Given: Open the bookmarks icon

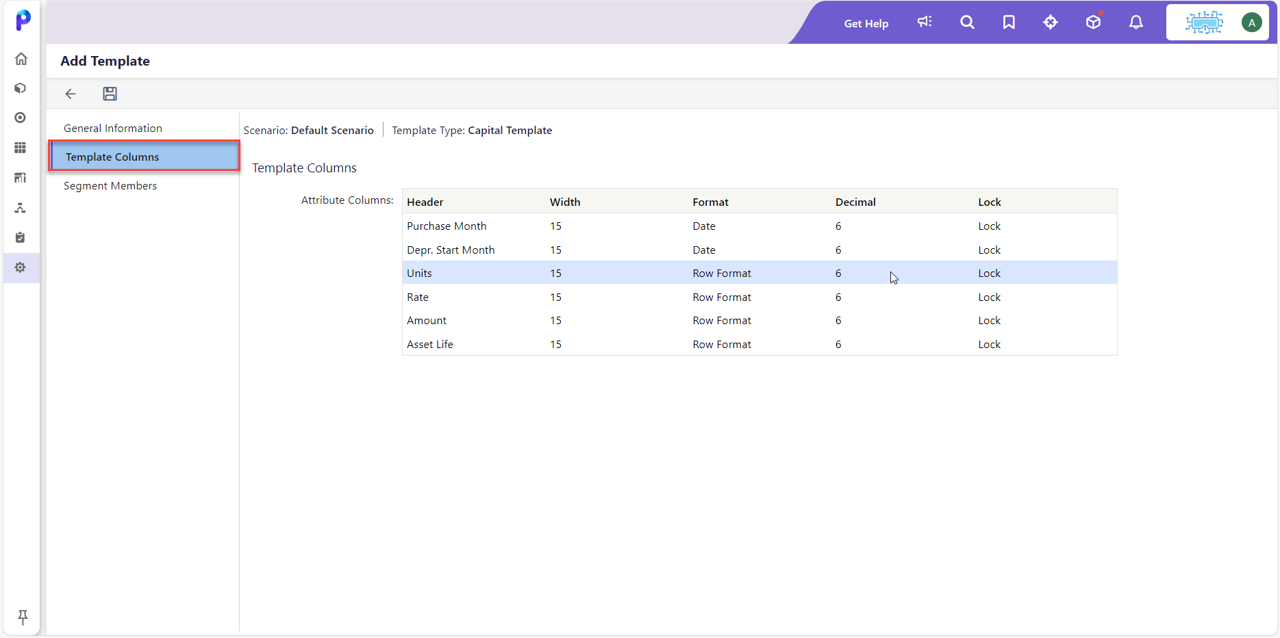Looking at the screenshot, I should 1009,23.
